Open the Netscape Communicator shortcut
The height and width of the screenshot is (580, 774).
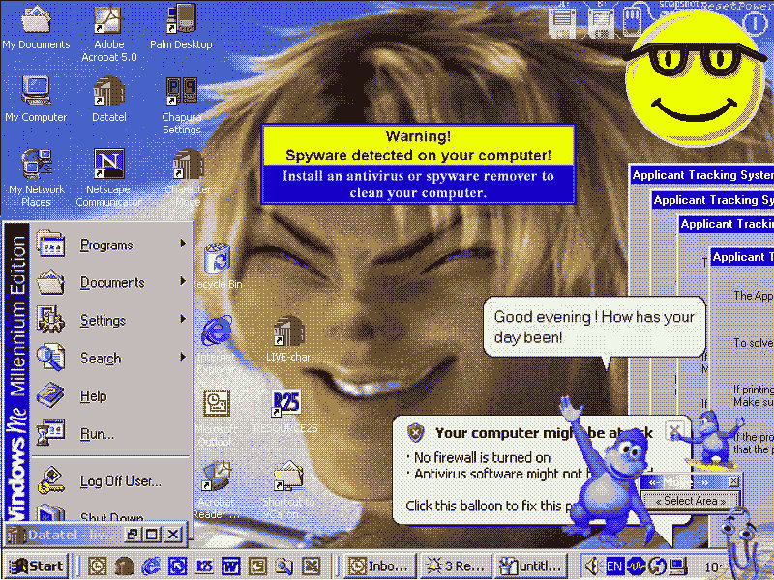coord(108,178)
